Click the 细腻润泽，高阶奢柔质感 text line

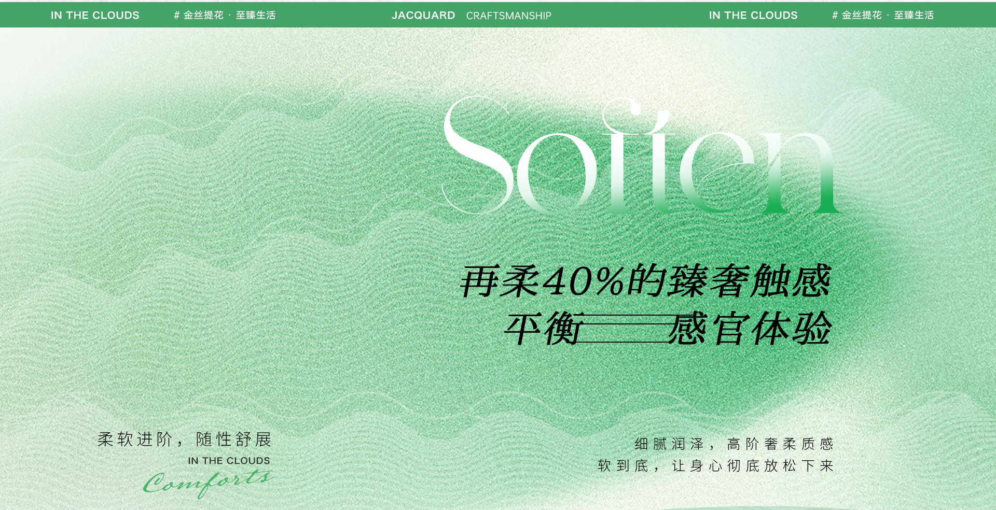coord(734,444)
